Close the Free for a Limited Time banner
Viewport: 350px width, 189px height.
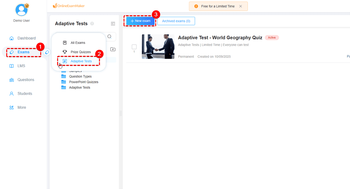[240, 6]
